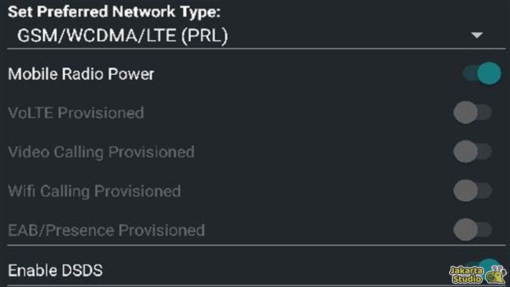Select the VoLTE Provisioned label text

point(76,113)
